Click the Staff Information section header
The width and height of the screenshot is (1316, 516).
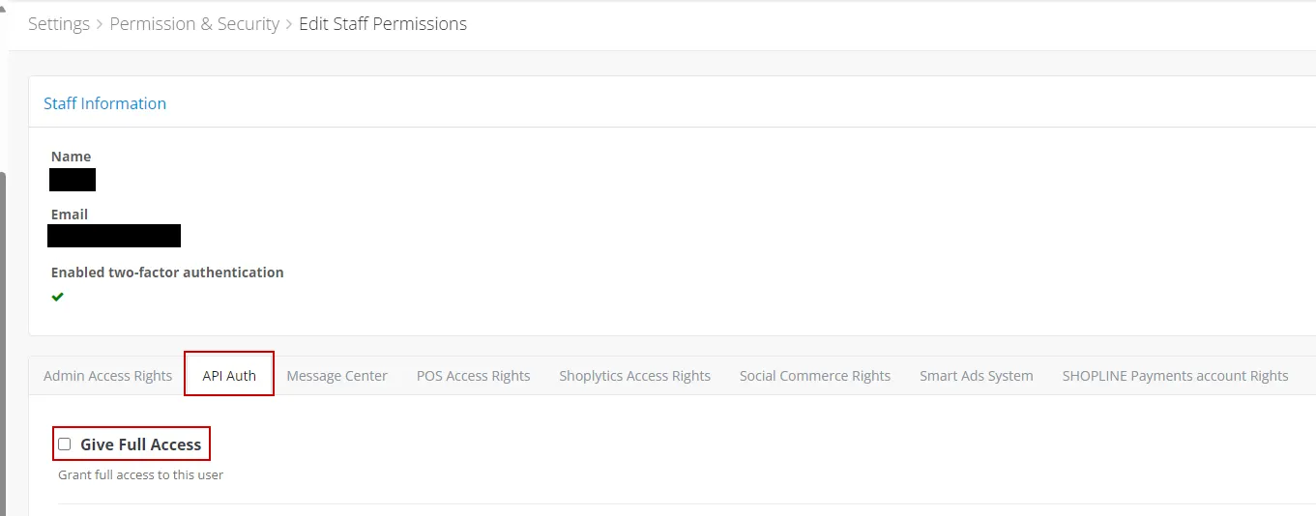click(x=104, y=103)
